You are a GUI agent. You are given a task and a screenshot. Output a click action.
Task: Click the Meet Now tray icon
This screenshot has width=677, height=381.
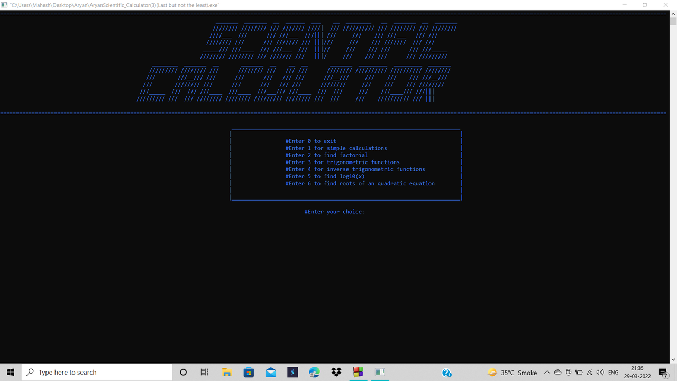(x=568, y=373)
